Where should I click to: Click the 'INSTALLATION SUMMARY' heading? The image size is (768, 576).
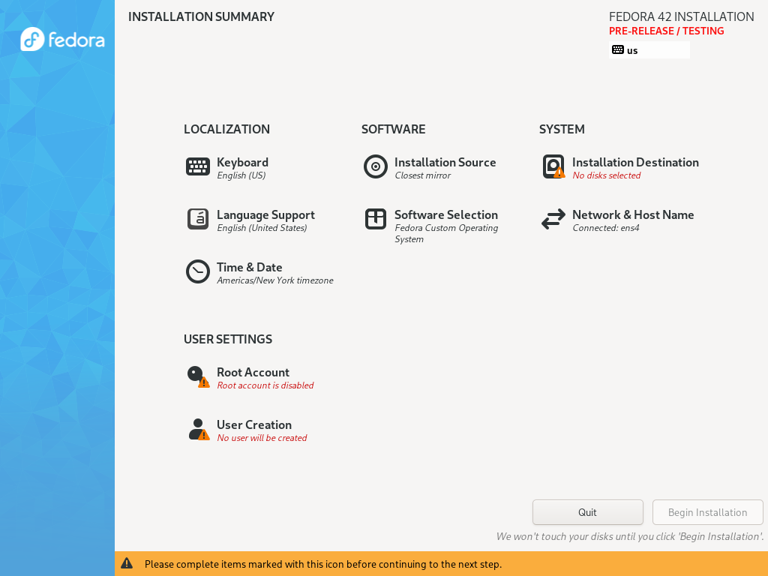(x=201, y=16)
